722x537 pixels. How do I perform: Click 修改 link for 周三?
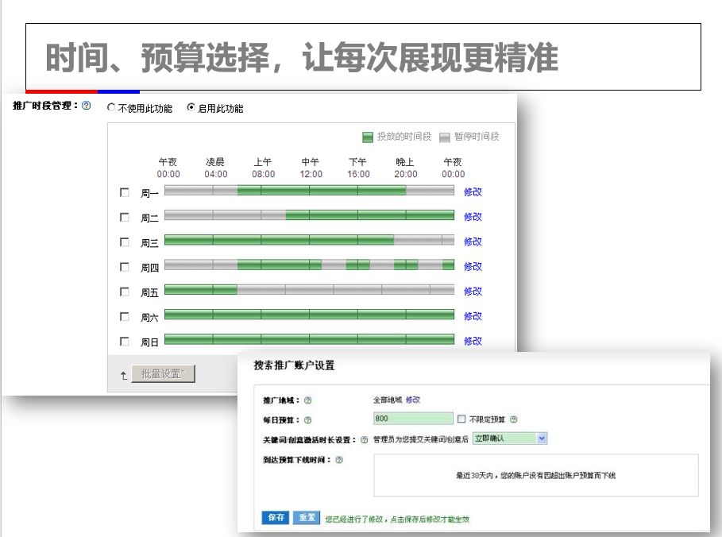pos(473,241)
